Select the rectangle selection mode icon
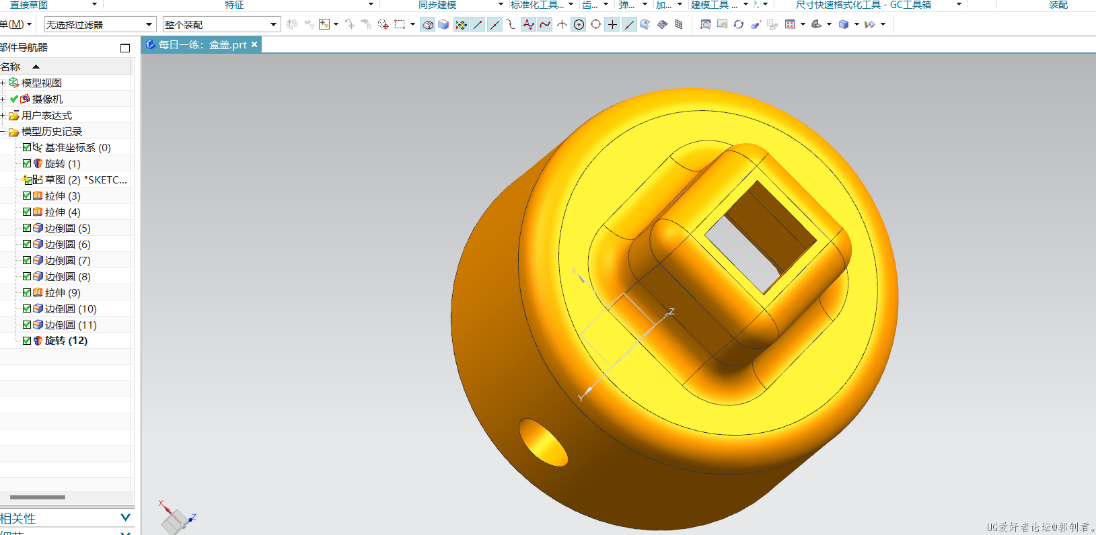 tap(400, 24)
